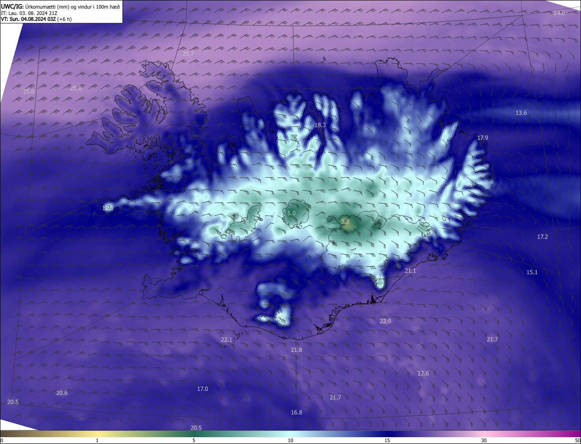Click the 22.9 value label
The image size is (581, 444).
click(385, 321)
